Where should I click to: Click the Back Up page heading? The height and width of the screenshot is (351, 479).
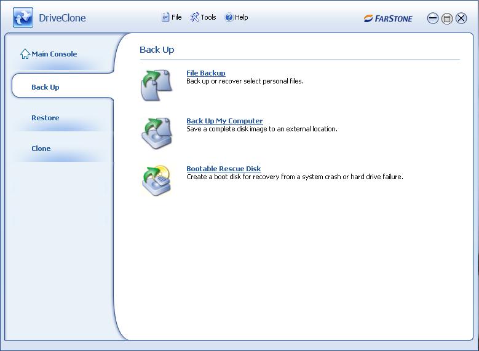tap(157, 50)
